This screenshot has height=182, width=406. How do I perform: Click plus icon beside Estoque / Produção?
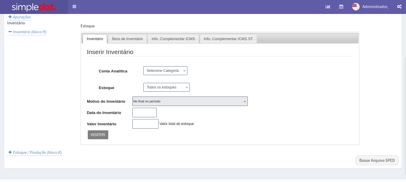pos(10,152)
